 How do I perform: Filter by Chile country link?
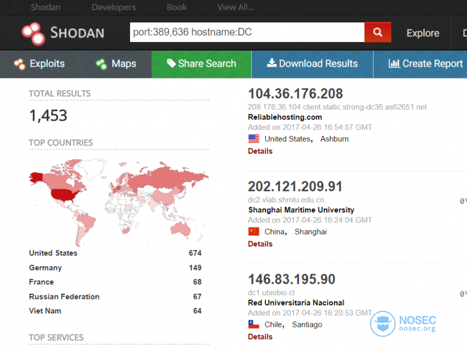point(274,324)
